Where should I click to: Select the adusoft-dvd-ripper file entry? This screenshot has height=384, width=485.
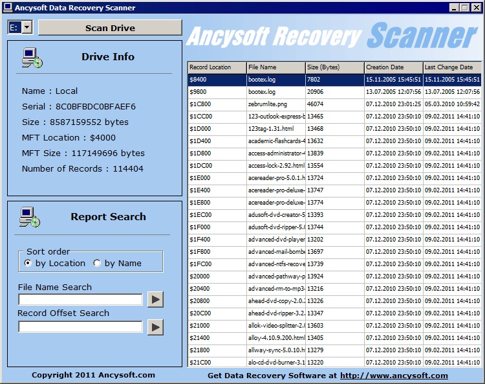[276, 227]
